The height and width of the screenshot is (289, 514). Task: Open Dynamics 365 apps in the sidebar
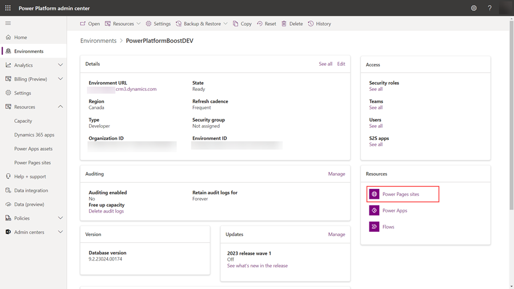(34, 135)
